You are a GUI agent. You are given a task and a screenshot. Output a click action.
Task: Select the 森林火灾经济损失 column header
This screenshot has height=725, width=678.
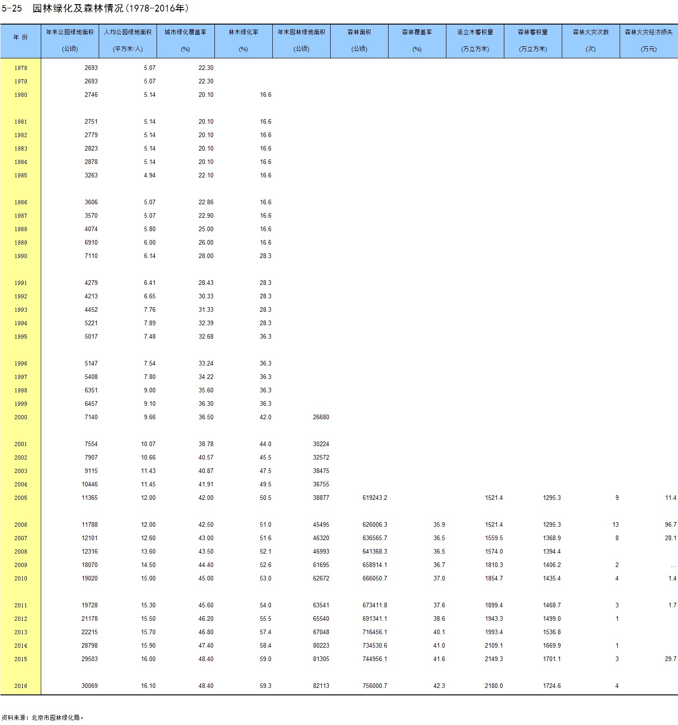[649, 40]
